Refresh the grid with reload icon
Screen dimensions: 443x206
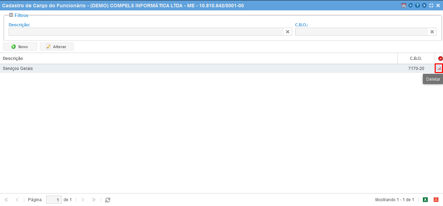click(108, 200)
